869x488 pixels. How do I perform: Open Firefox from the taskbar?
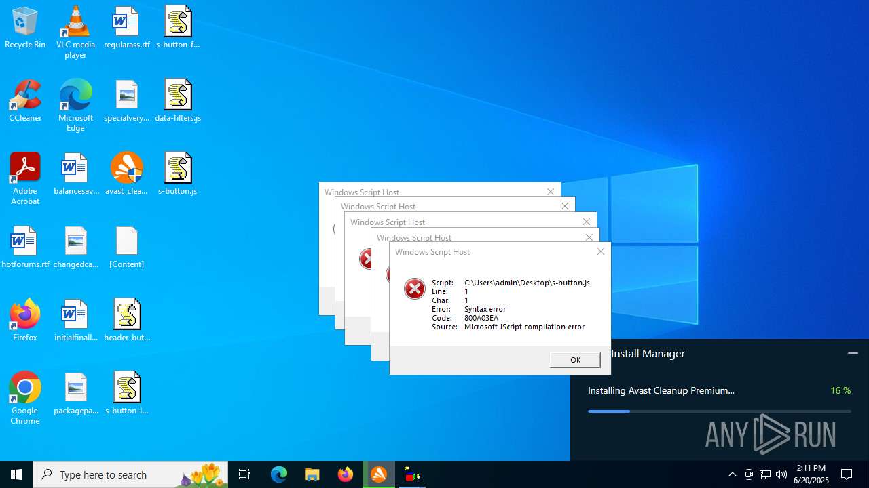(x=346, y=474)
